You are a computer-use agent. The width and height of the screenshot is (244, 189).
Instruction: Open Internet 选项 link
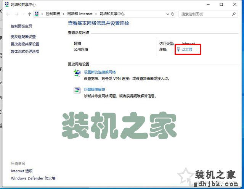22,171
